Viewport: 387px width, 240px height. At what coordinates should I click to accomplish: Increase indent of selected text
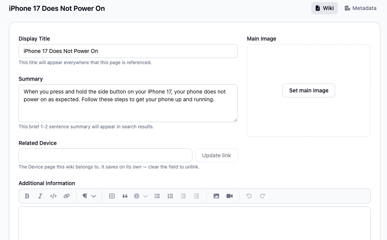click(197, 196)
